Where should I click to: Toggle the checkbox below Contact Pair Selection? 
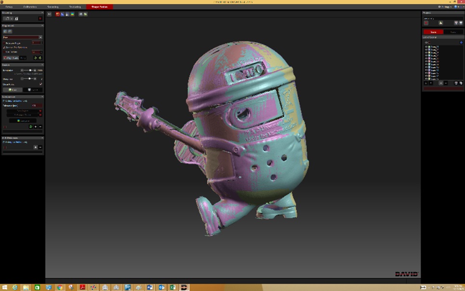[x=4, y=52]
